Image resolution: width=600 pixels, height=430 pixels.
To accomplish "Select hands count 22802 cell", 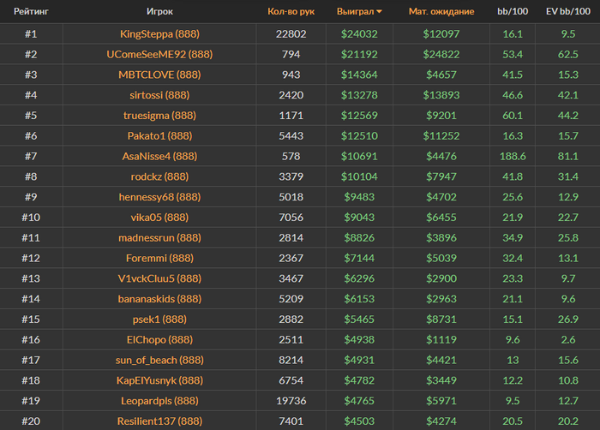I will 291,34.
